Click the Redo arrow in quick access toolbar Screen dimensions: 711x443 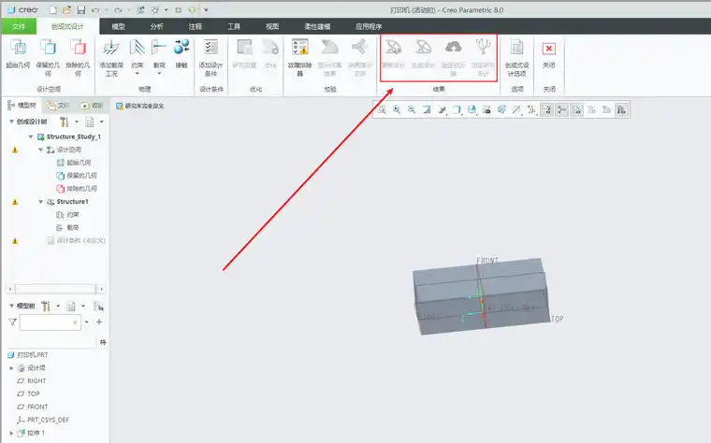118,9
